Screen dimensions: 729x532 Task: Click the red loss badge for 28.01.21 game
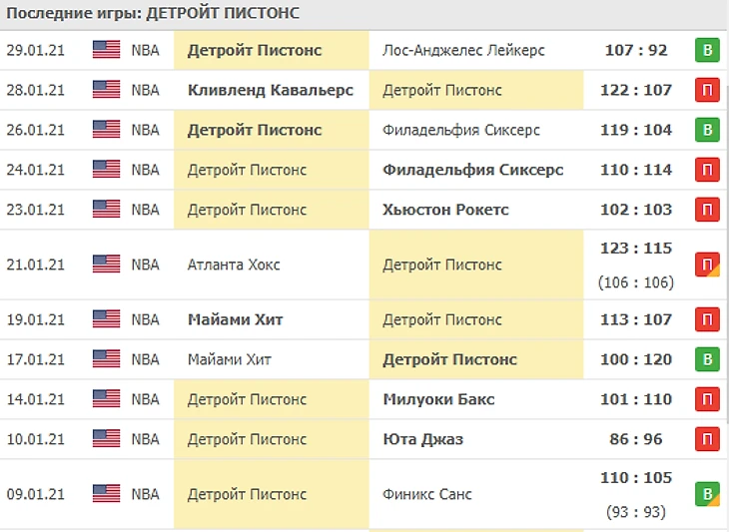(707, 90)
